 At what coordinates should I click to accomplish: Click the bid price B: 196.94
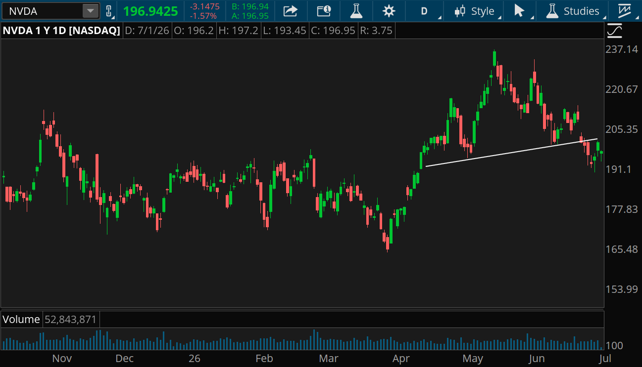tap(250, 6)
